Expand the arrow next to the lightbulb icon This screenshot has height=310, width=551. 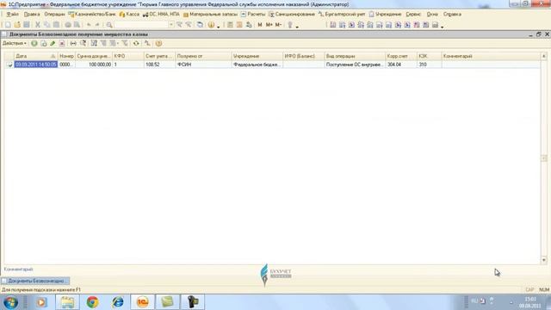[297, 27]
